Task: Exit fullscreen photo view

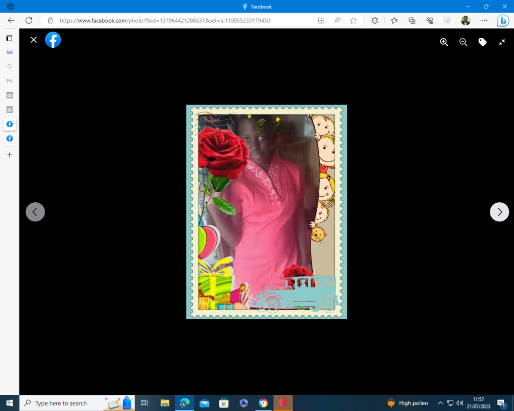Action: [x=501, y=42]
